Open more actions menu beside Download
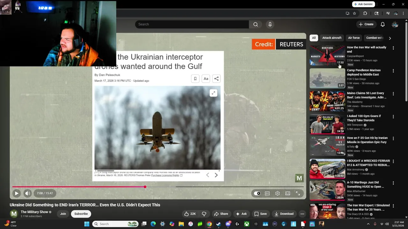The height and width of the screenshot is (229, 408). point(302,214)
